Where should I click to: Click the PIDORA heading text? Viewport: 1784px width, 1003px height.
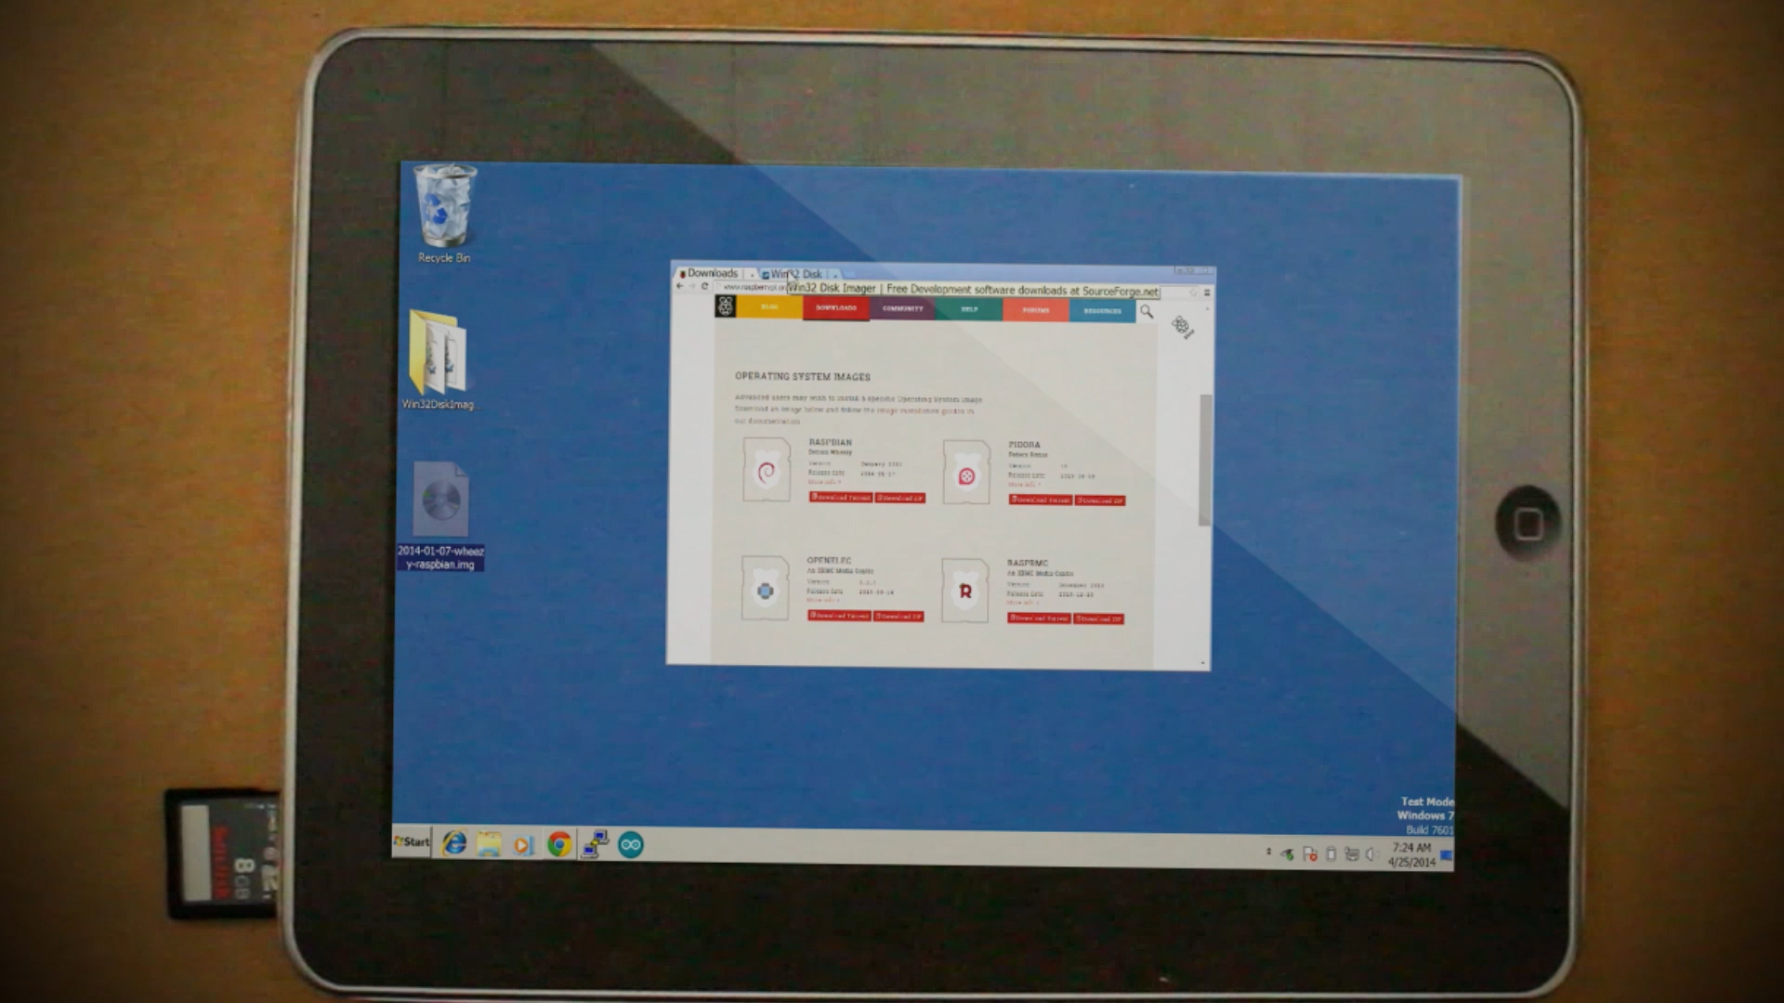tap(1024, 445)
